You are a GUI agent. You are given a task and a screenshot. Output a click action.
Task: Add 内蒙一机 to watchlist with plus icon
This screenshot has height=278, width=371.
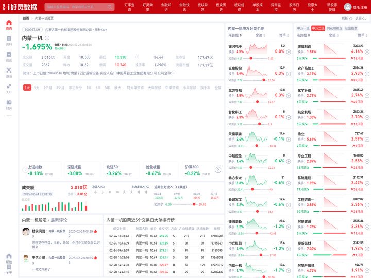tap(47, 38)
